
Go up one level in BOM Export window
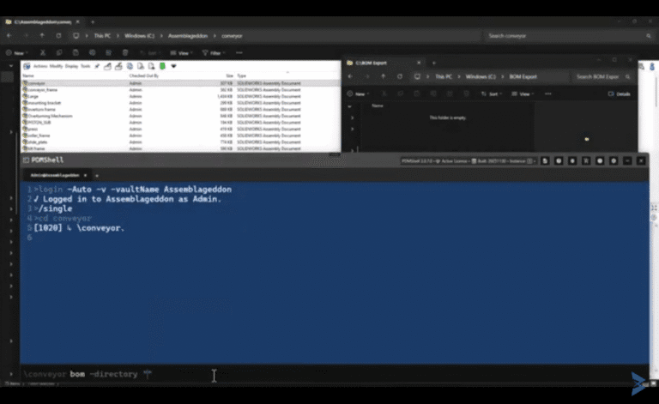coord(383,77)
